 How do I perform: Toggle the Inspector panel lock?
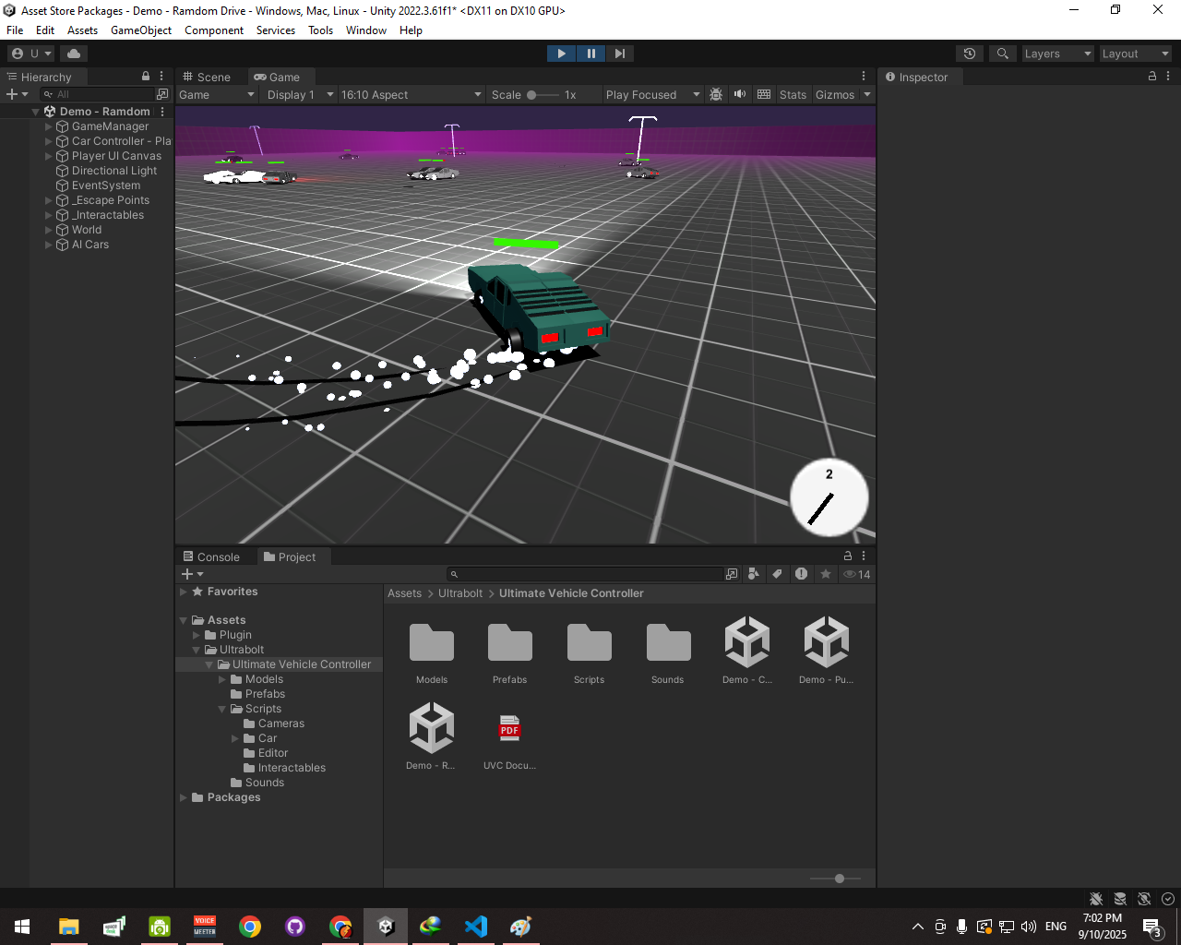point(1152,77)
